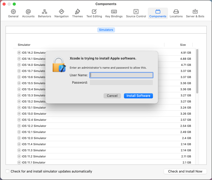This screenshot has height=180, width=212.
Task: Focus the User Name field
Action: 121,75
